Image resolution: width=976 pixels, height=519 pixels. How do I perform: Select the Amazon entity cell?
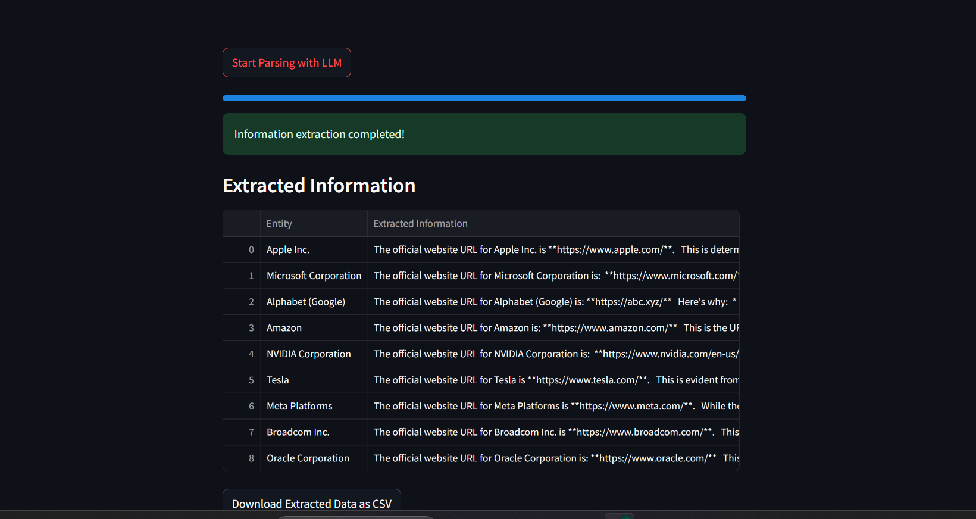coord(314,328)
